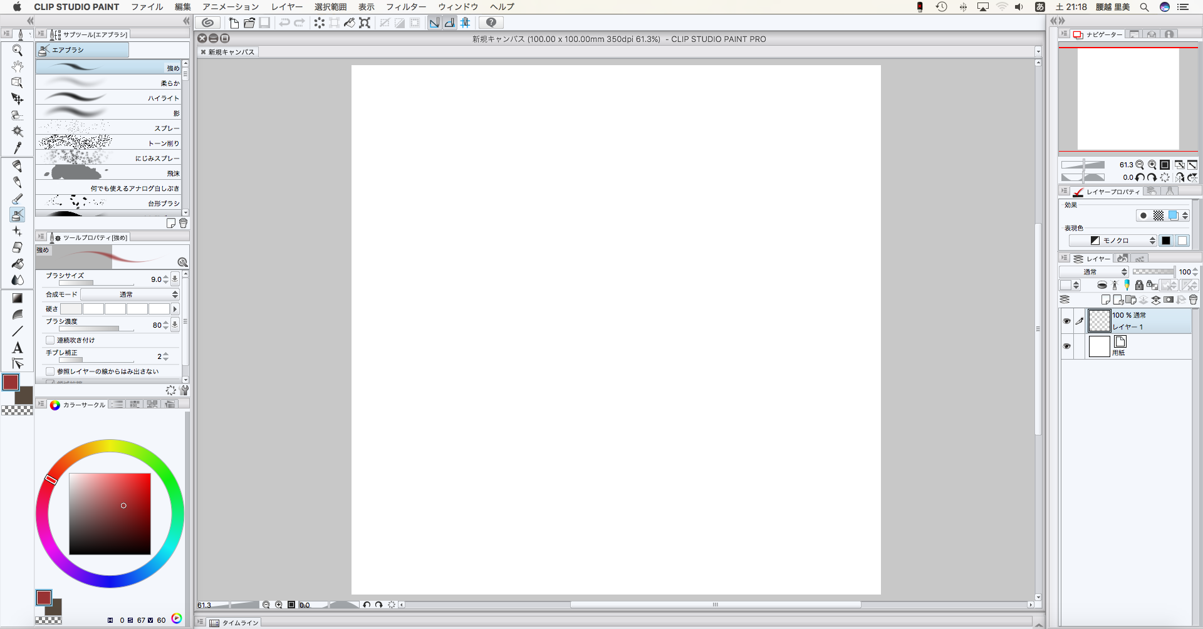Select the Zoom magnifier tool

tap(18, 50)
